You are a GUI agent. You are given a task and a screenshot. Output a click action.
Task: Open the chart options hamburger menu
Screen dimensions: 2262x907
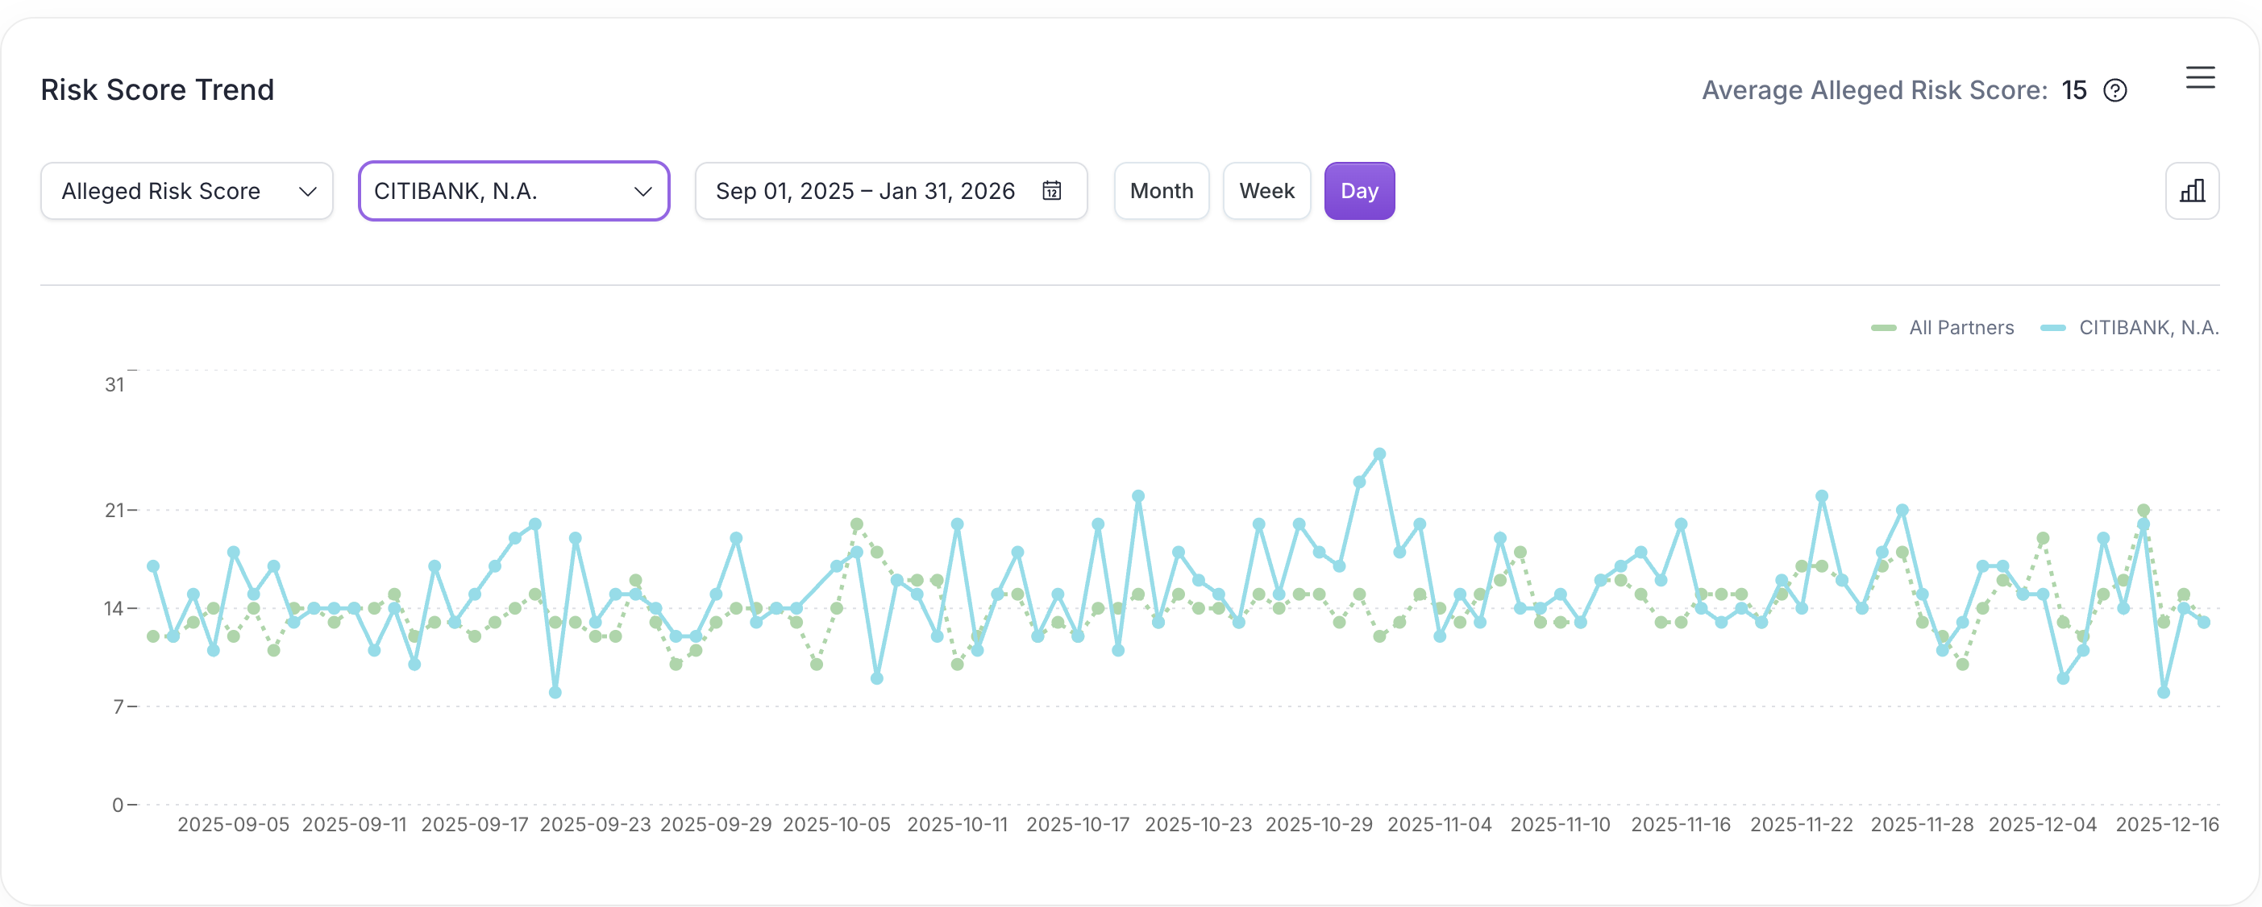click(x=2202, y=78)
